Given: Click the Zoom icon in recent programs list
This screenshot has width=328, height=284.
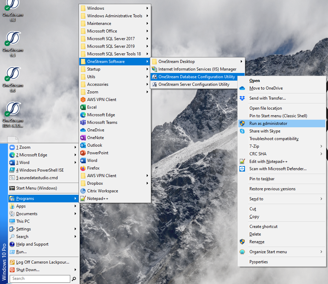Looking at the screenshot, I should [x=12, y=147].
